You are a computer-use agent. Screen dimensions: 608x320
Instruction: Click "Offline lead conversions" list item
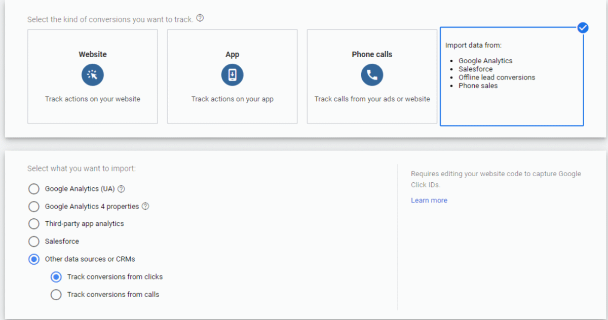click(x=497, y=77)
